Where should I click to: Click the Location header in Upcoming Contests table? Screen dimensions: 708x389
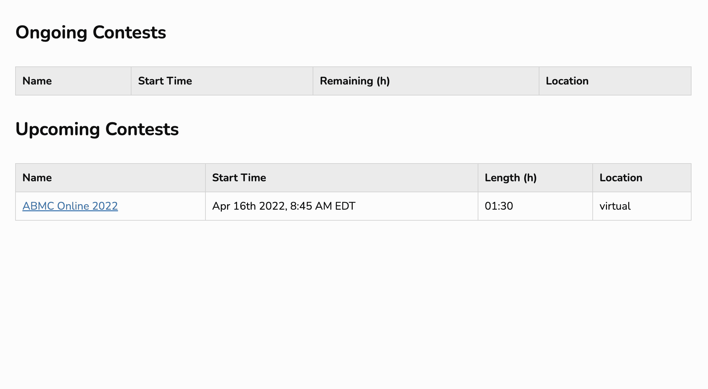click(621, 177)
